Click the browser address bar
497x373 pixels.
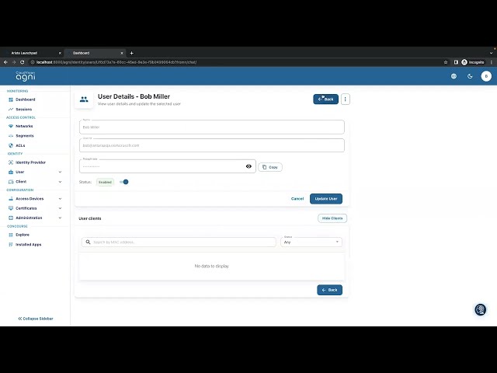tap(238, 62)
